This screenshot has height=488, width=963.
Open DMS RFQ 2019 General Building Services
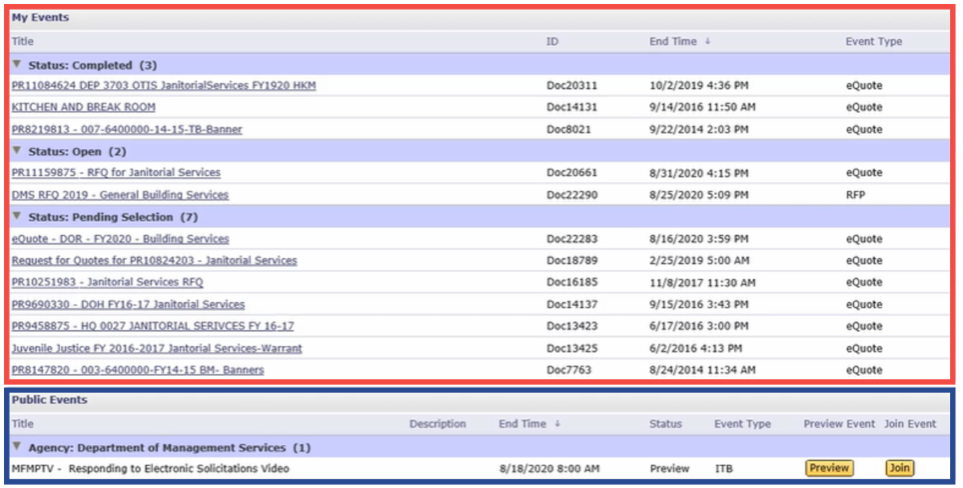120,195
